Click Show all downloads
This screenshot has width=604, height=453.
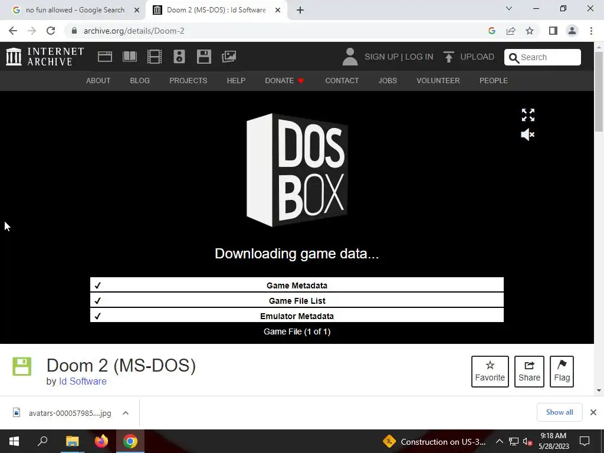(x=559, y=412)
